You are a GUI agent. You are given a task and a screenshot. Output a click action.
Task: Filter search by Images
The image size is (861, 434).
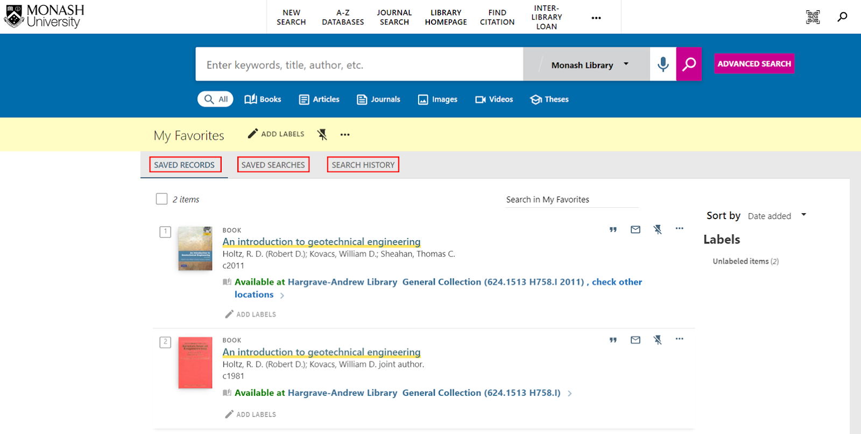[437, 99]
